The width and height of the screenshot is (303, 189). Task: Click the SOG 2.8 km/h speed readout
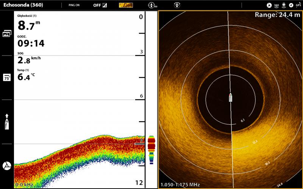29,59
